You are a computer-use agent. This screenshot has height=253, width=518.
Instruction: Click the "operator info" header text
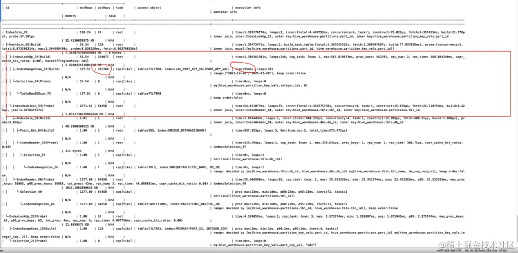[225, 12]
